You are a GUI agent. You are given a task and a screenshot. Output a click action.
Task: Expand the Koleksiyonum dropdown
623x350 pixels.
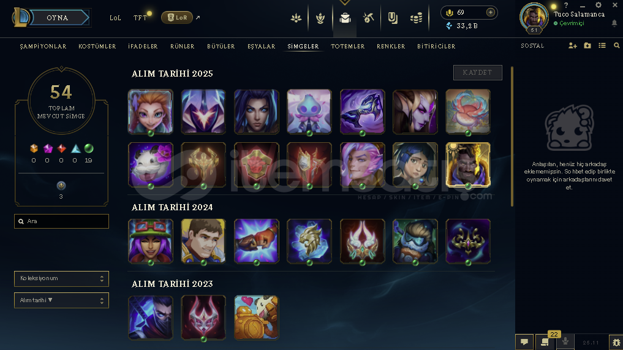tap(62, 279)
